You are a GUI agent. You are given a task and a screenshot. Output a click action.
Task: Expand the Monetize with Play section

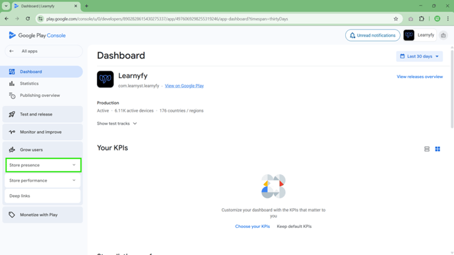click(x=42, y=215)
